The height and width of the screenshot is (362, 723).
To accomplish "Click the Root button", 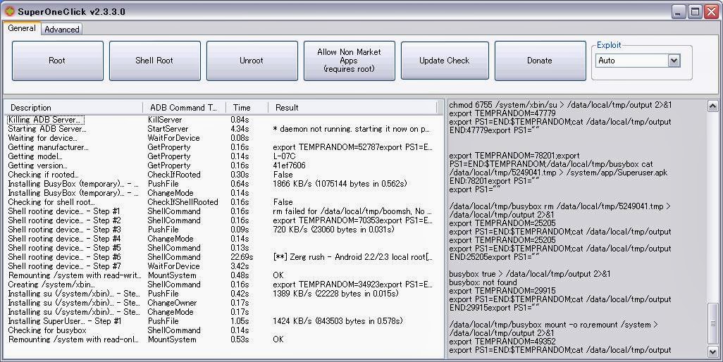I will tap(57, 61).
